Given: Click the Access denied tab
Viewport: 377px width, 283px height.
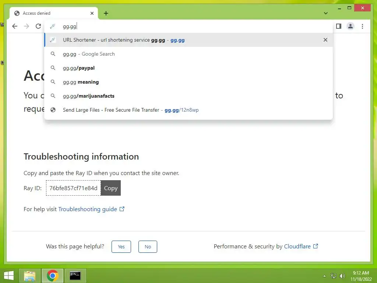Looking at the screenshot, I should pyautogui.click(x=54, y=13).
